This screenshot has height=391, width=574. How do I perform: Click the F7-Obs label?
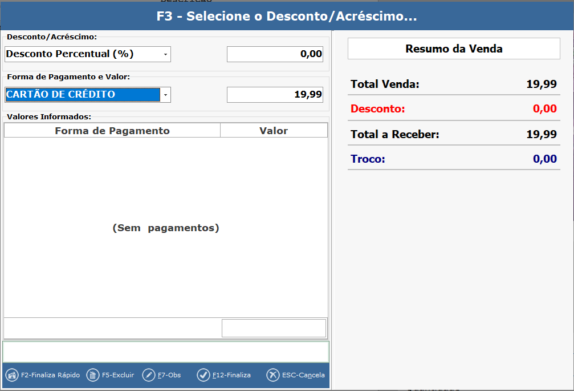pyautogui.click(x=169, y=375)
